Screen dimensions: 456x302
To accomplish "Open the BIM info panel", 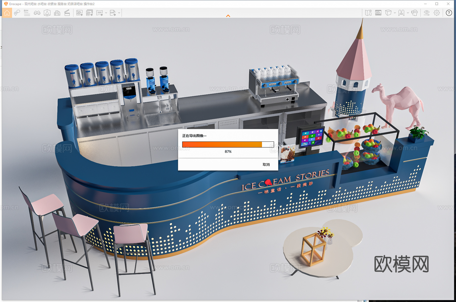I will coord(27,13).
